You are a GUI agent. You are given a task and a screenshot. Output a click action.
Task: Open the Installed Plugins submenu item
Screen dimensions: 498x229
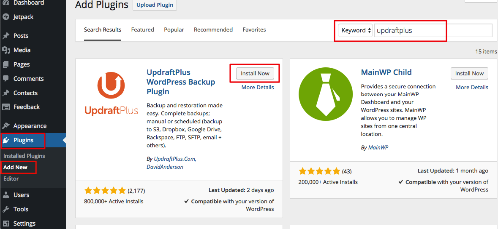point(24,156)
